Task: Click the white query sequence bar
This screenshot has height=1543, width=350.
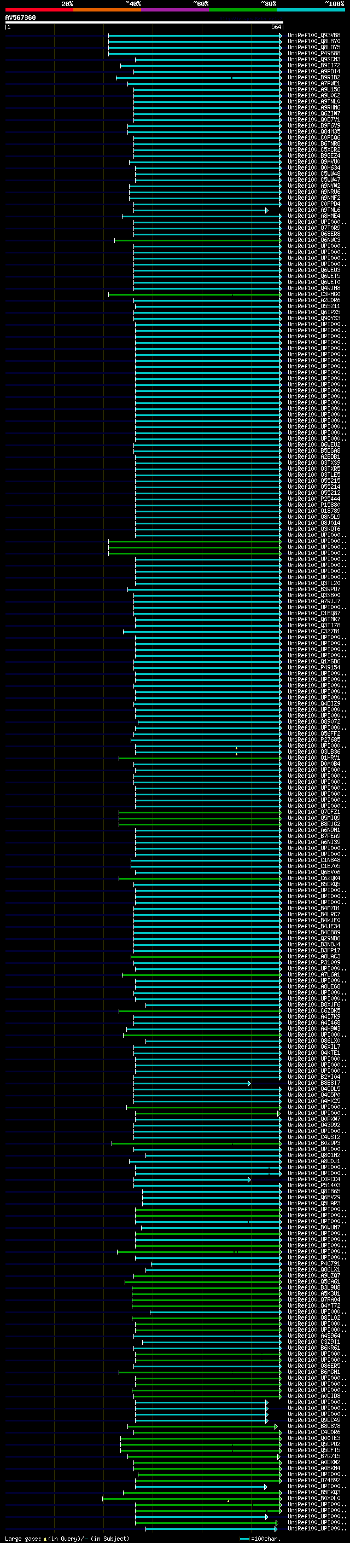Action: point(144,23)
